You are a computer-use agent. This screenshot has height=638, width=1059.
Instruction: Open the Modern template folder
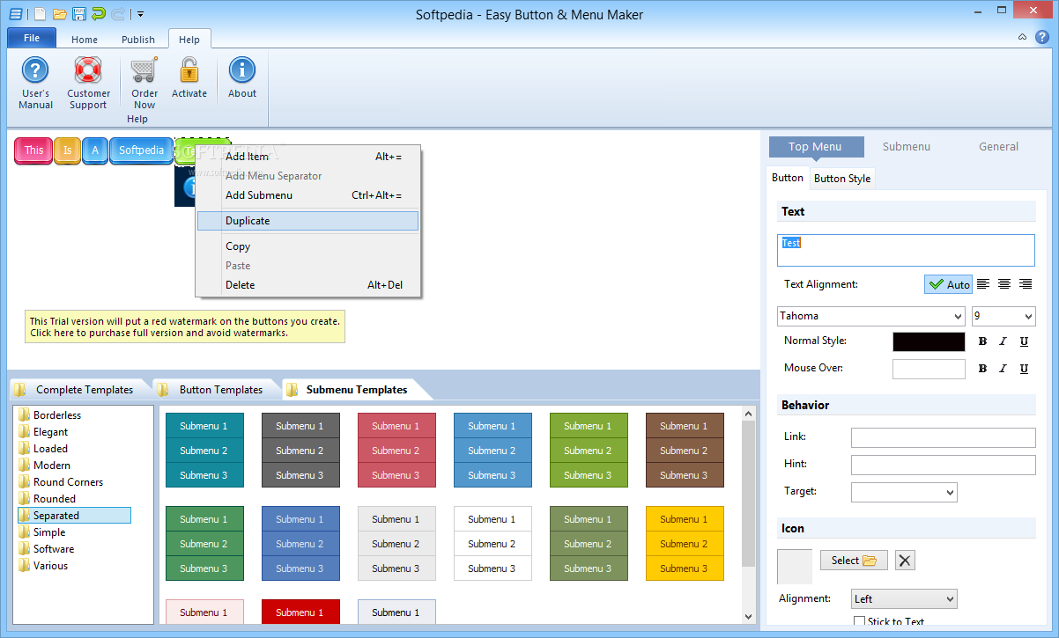(x=52, y=466)
